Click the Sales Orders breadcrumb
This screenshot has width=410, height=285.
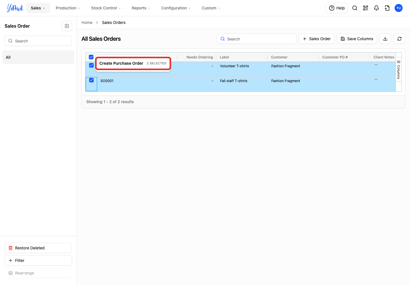point(114,23)
